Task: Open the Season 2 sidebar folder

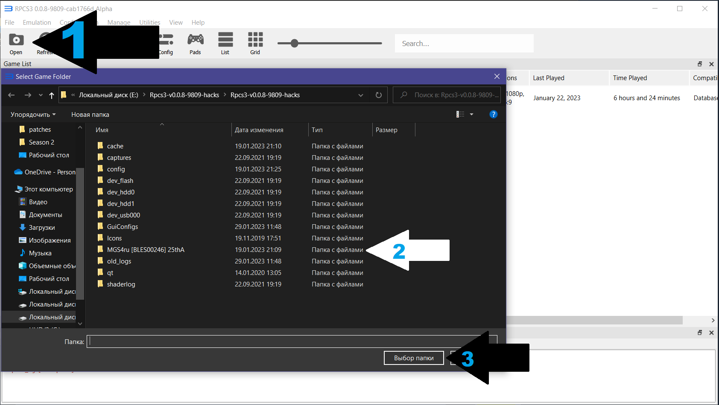Action: [x=41, y=142]
